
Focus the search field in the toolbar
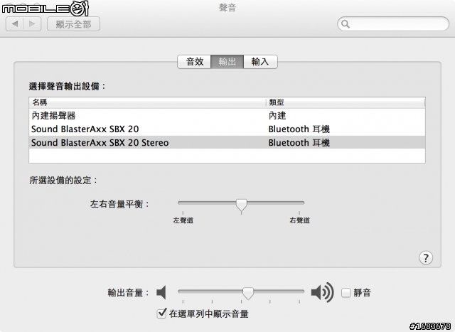tap(393, 23)
